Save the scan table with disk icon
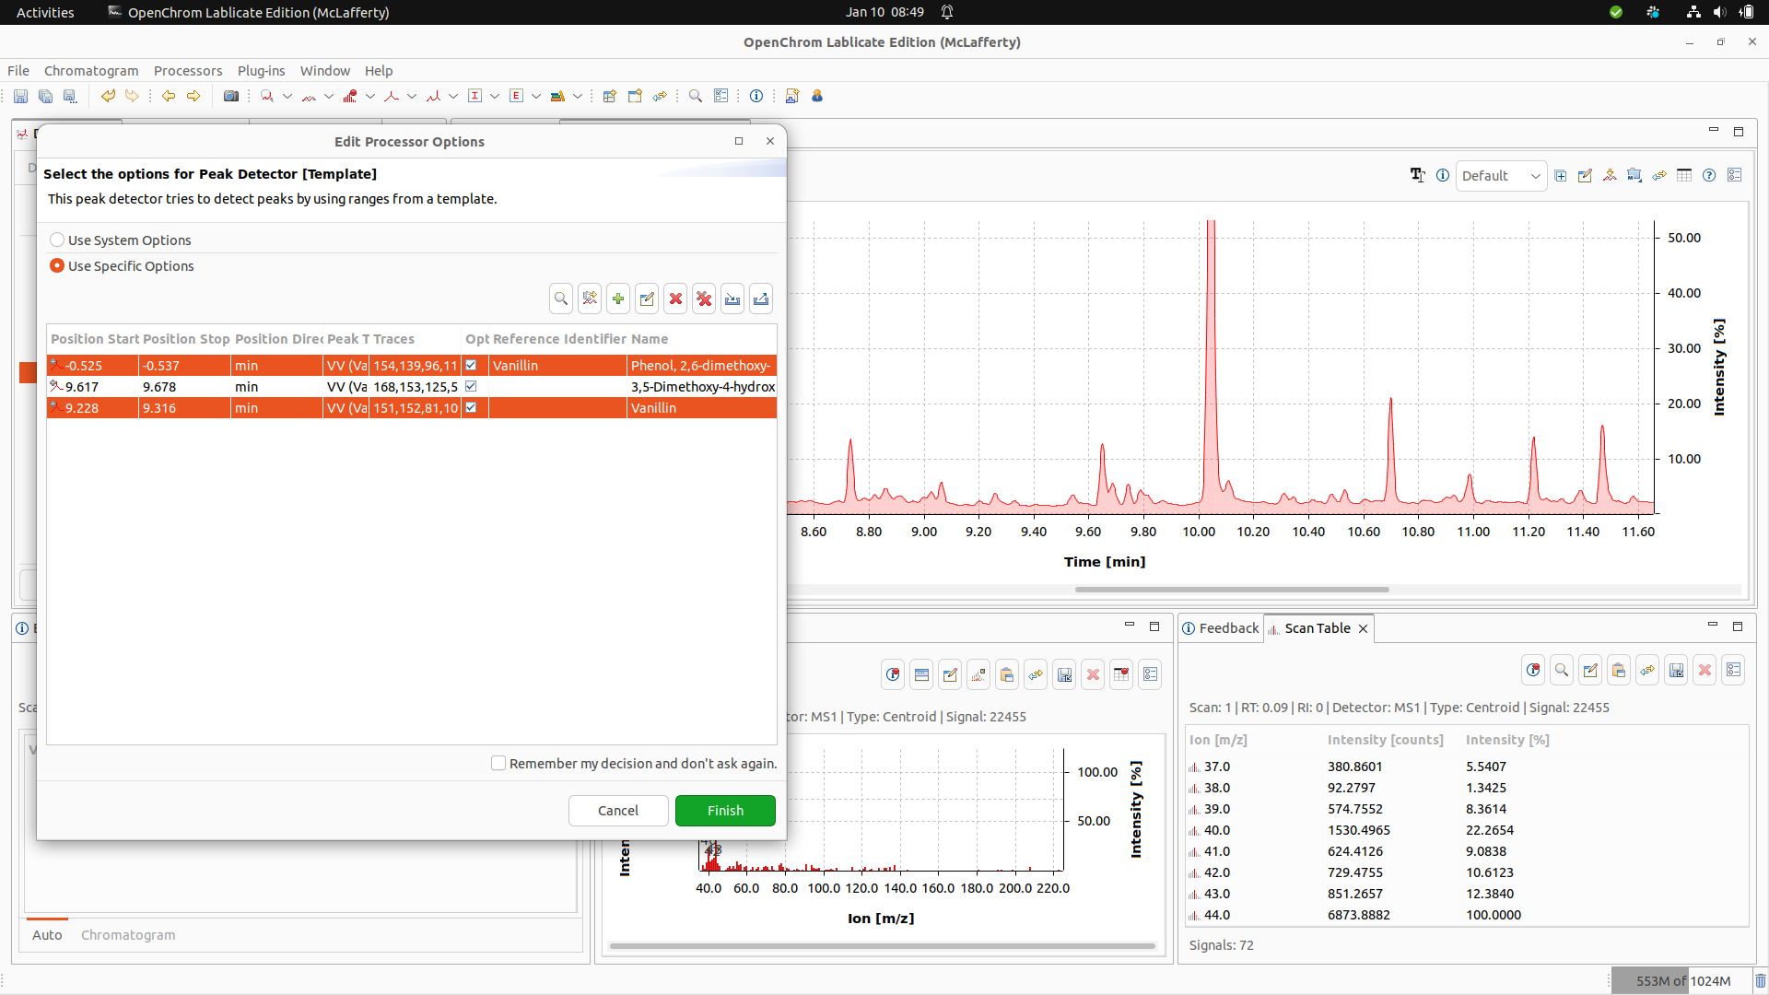1769x995 pixels. pyautogui.click(x=1677, y=670)
